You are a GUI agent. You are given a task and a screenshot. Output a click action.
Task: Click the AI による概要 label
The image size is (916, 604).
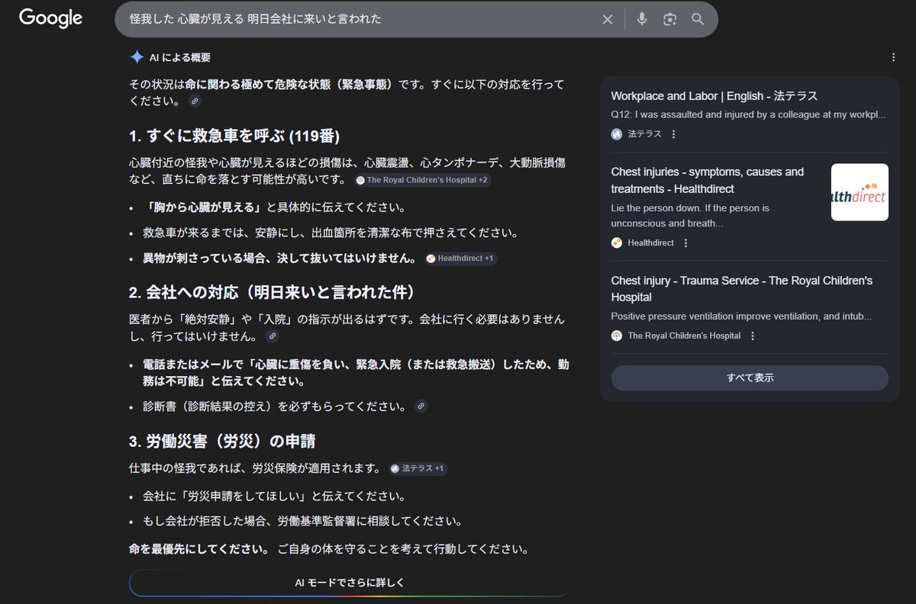coord(180,57)
